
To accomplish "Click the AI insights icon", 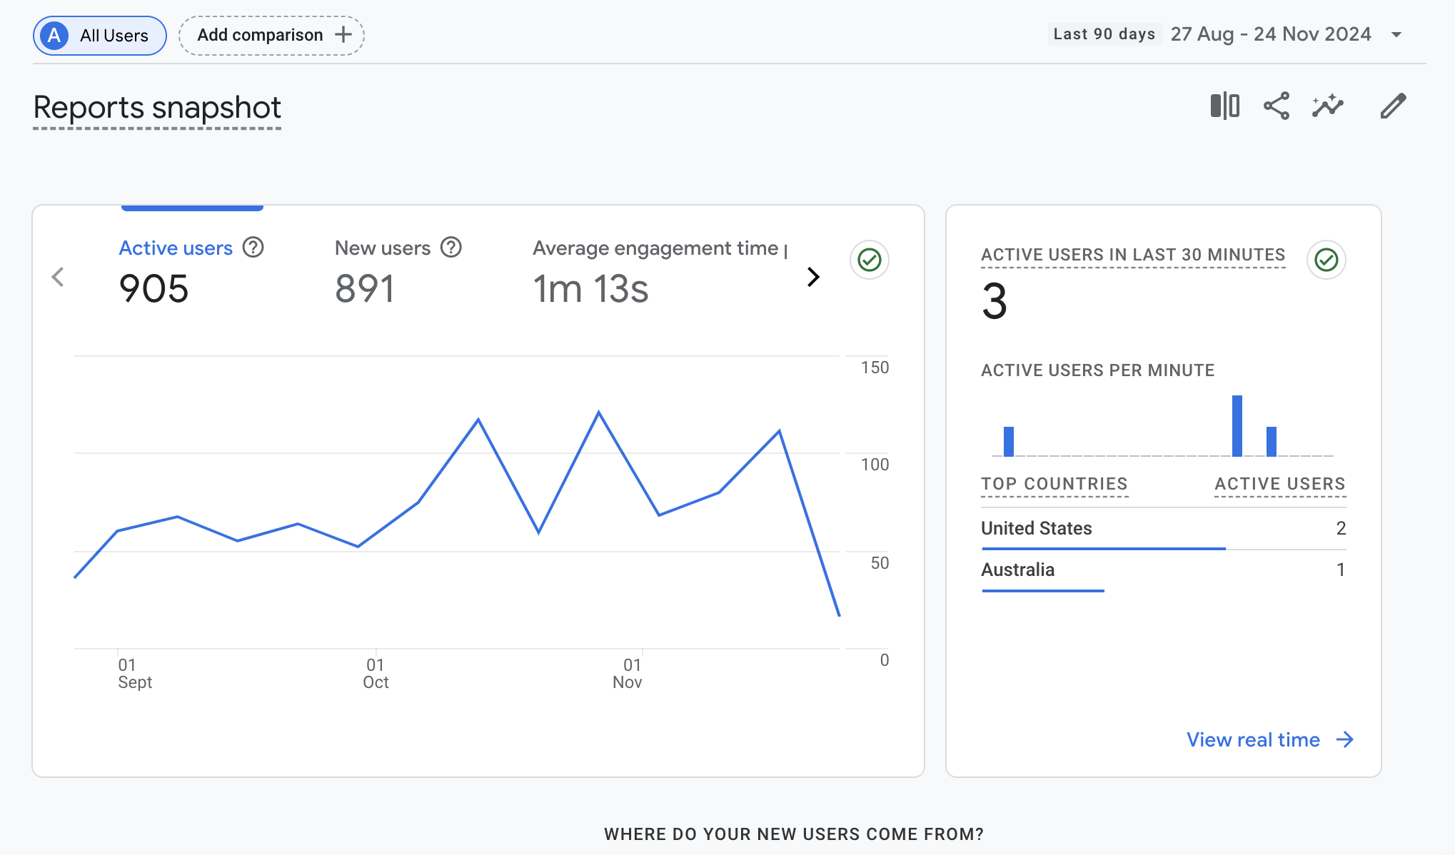I will 1328,106.
